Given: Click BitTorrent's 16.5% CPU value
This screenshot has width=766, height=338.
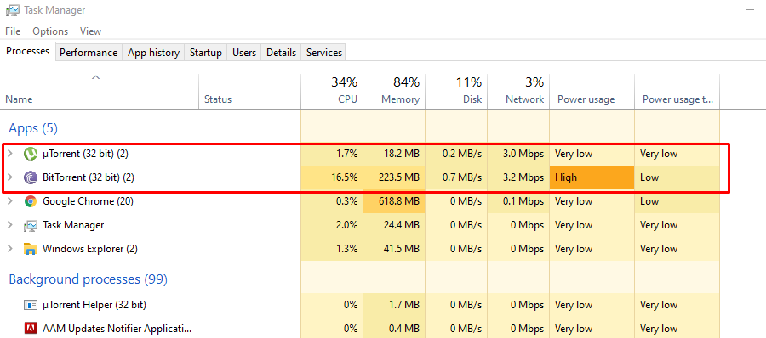Looking at the screenshot, I should (346, 177).
